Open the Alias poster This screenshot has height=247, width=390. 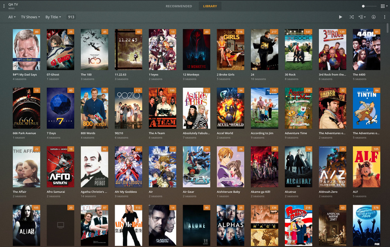click(26, 226)
